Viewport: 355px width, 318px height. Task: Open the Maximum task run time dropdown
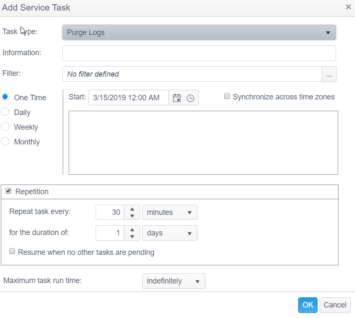pos(173,281)
